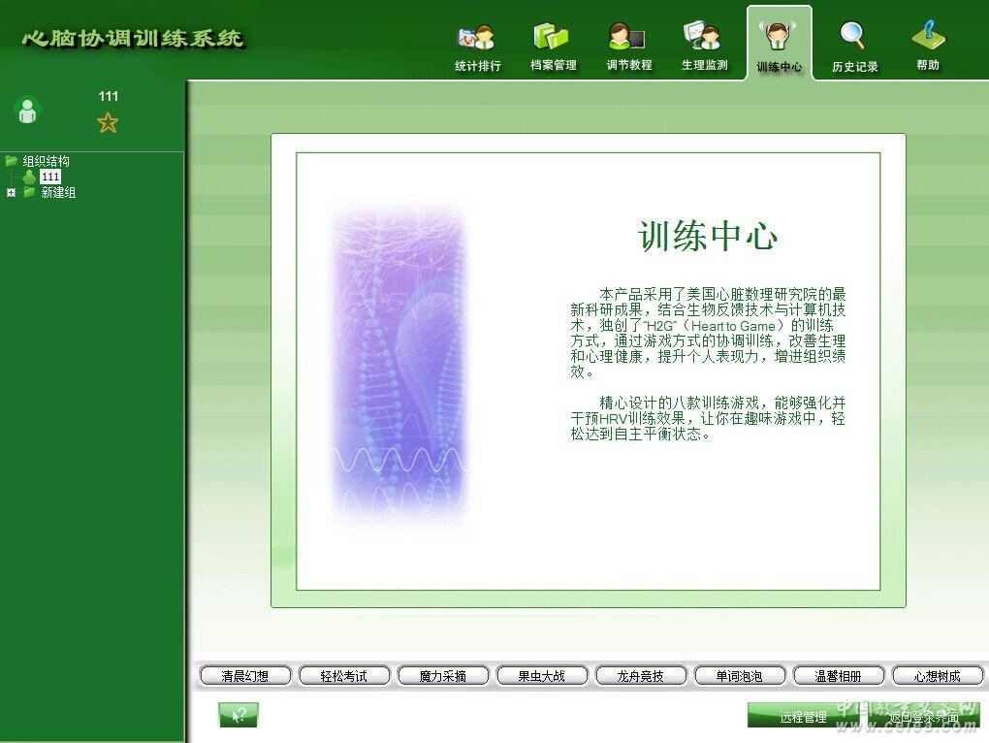The height and width of the screenshot is (743, 989).
Task: Launch the 清晨幻想 training game
Action: [x=244, y=676]
